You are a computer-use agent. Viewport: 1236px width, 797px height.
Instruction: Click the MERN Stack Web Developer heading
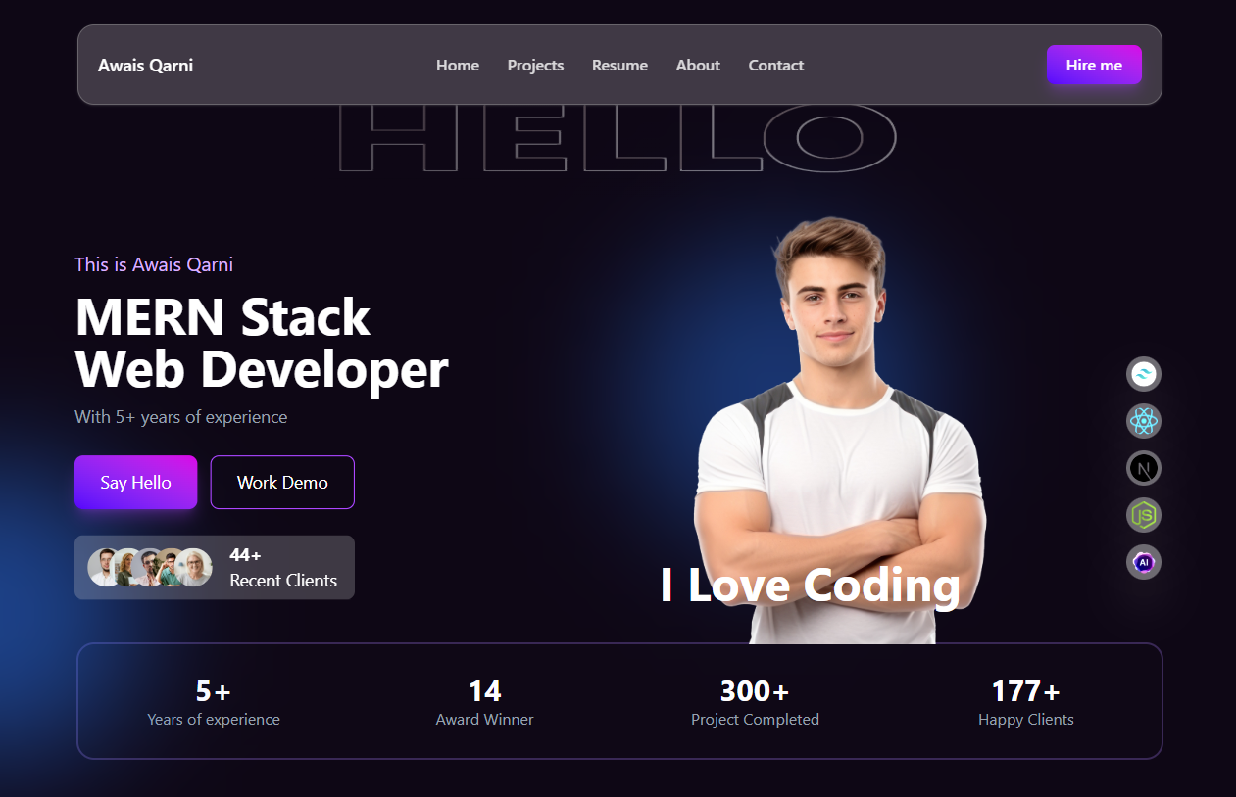point(261,343)
